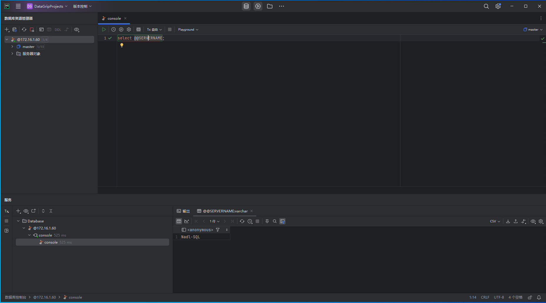Viewport: 546px width, 303px height.
Task: Select the Nadl-SQL result cell
Action: coord(205,237)
